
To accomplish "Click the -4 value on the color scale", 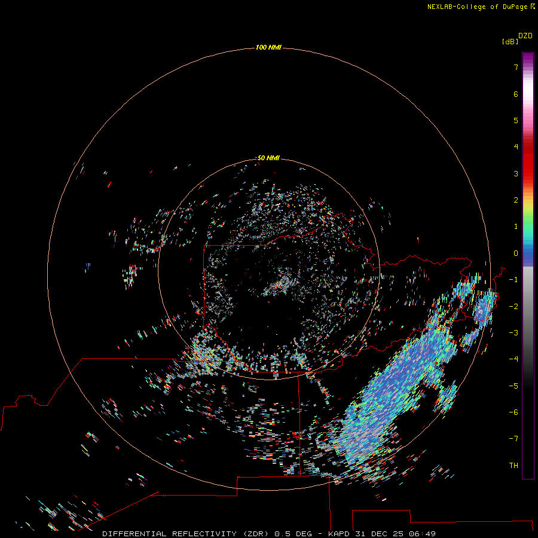I will pos(513,359).
